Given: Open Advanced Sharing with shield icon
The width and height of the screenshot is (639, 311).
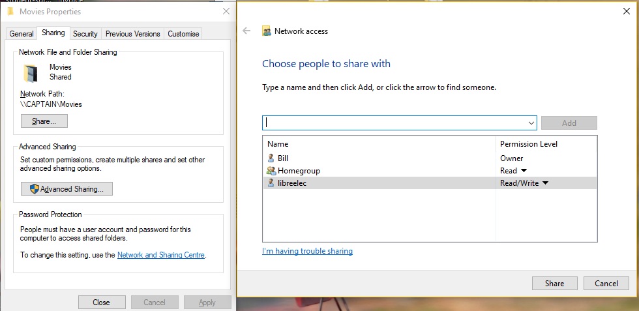Looking at the screenshot, I should pyautogui.click(x=67, y=188).
